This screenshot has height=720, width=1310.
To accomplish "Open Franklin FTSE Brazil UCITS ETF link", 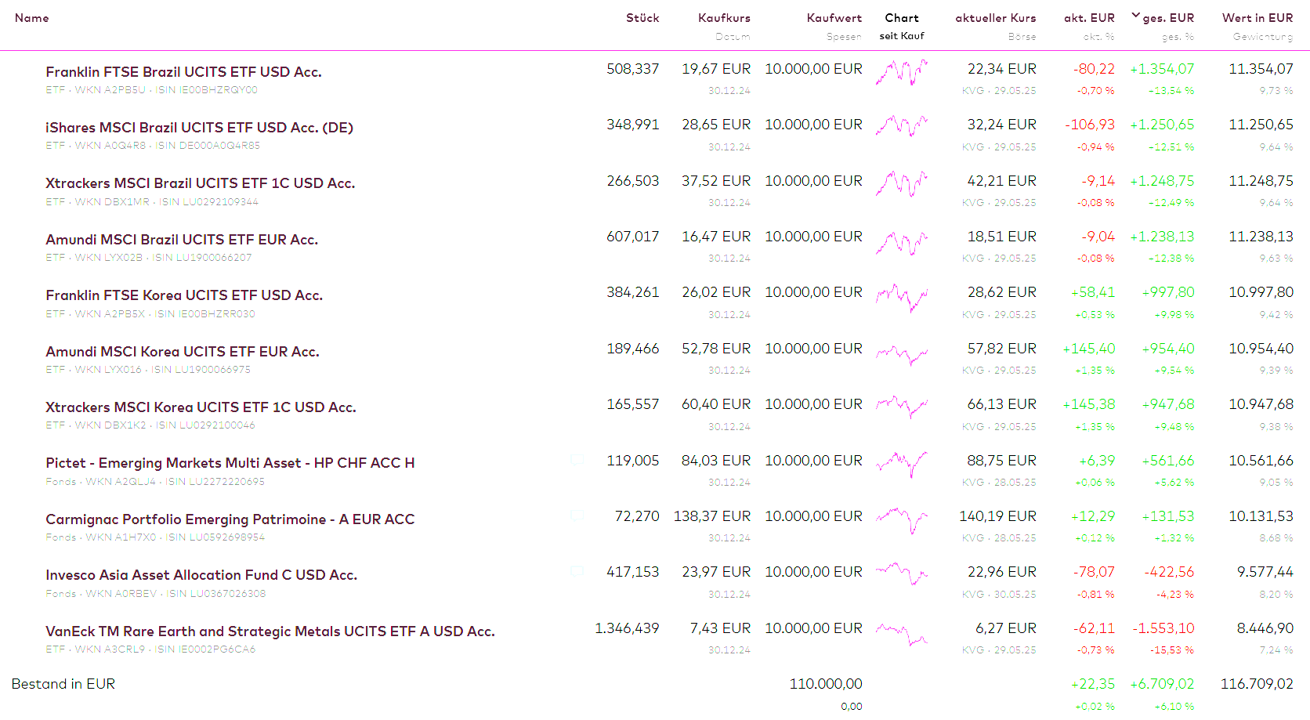I will pos(183,72).
